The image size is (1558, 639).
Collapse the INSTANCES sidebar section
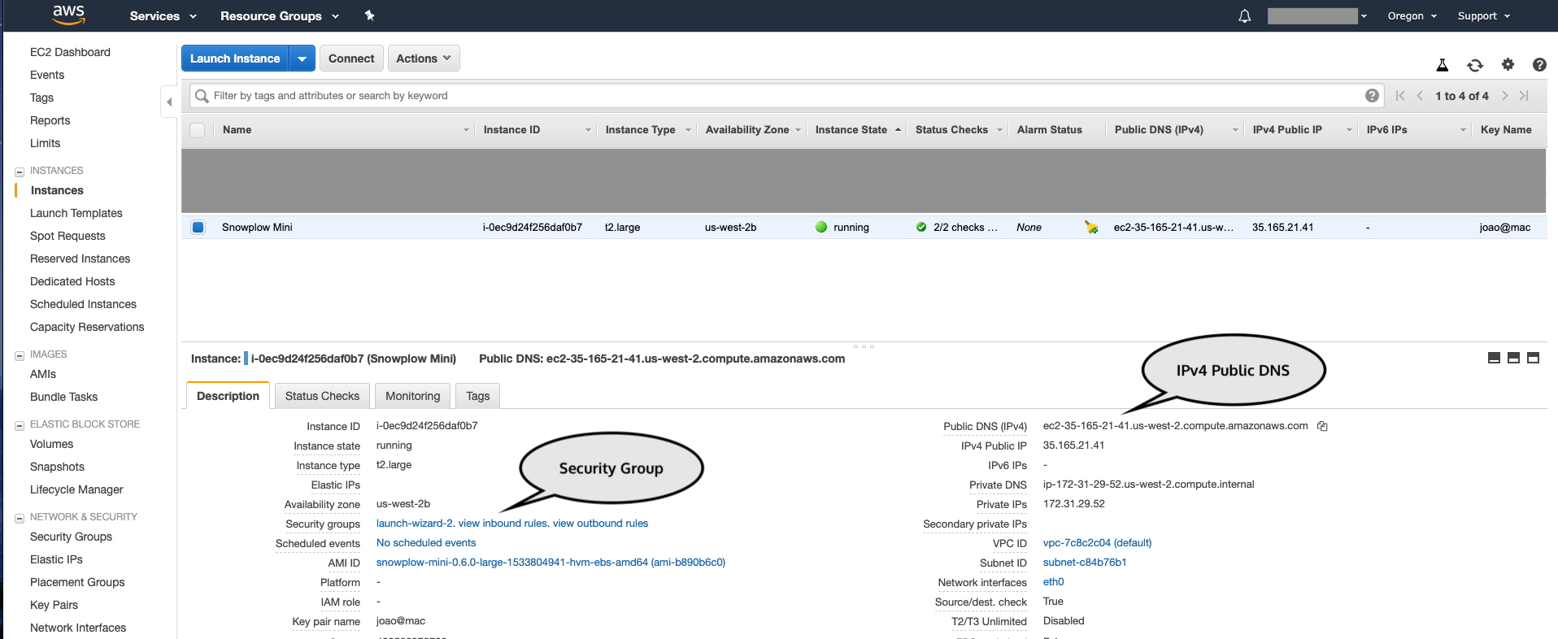click(x=20, y=172)
